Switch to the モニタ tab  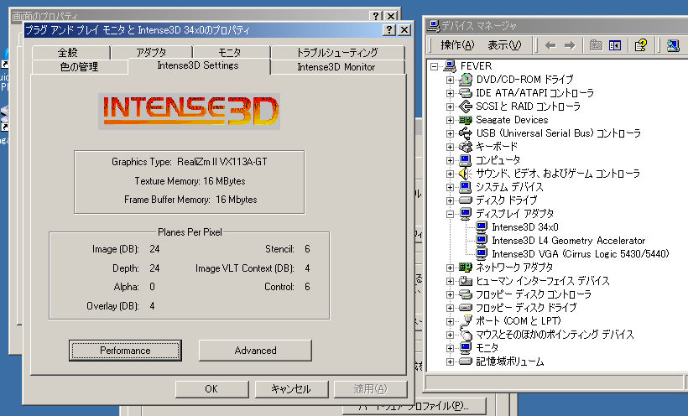pyautogui.click(x=232, y=53)
